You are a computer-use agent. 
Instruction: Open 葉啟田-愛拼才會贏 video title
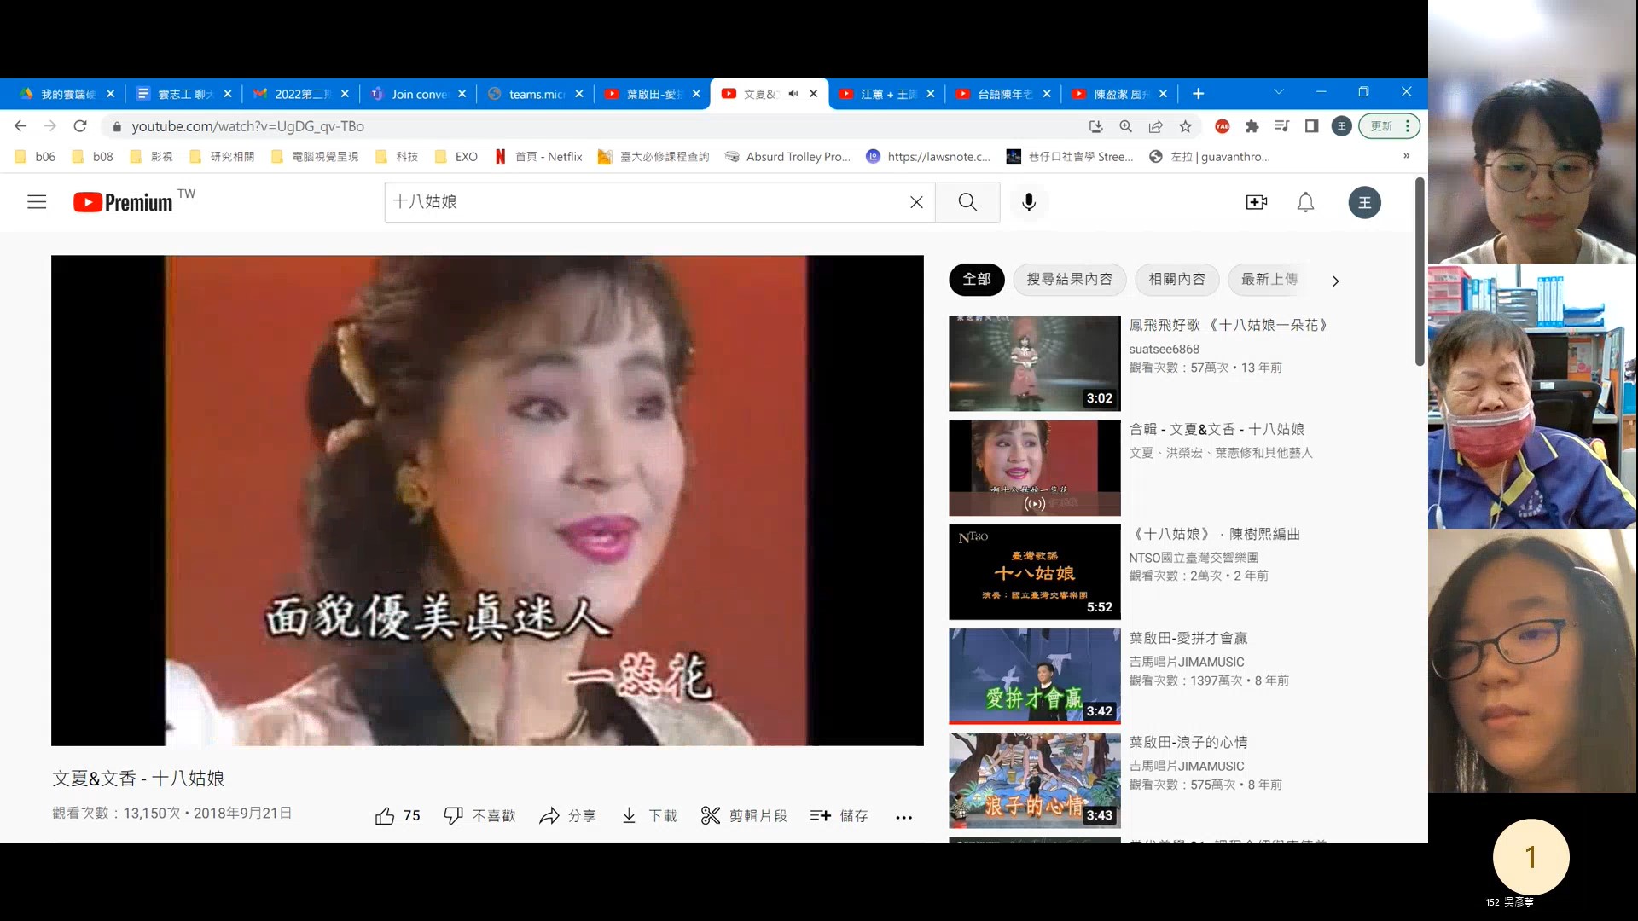tap(1188, 639)
